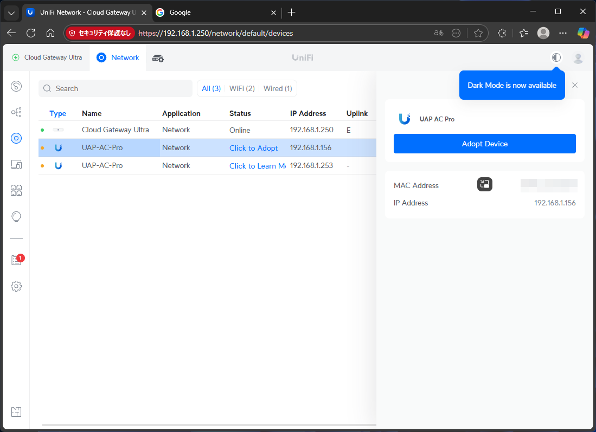Image resolution: width=596 pixels, height=432 pixels.
Task: Open the Client Devices sidebar icon
Action: [16, 164]
